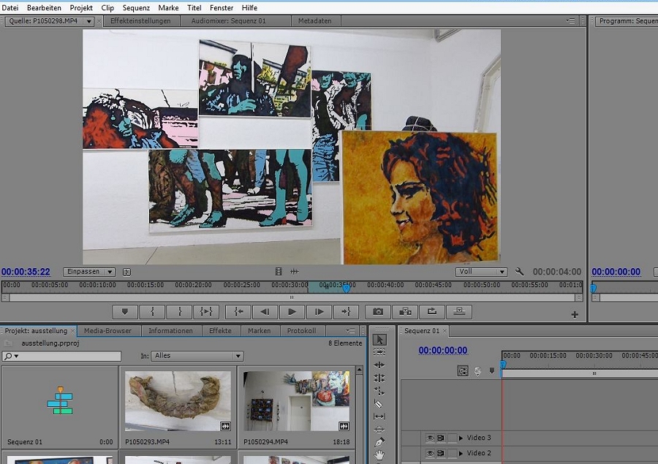Toggle Snap in the Sequenz 01 timeline

point(463,371)
